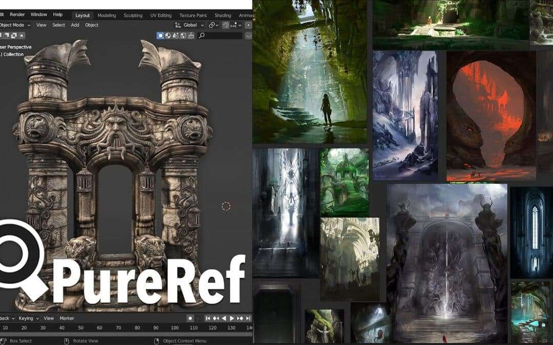Open the Render menu
This screenshot has height=345, width=553.
[x=17, y=15]
